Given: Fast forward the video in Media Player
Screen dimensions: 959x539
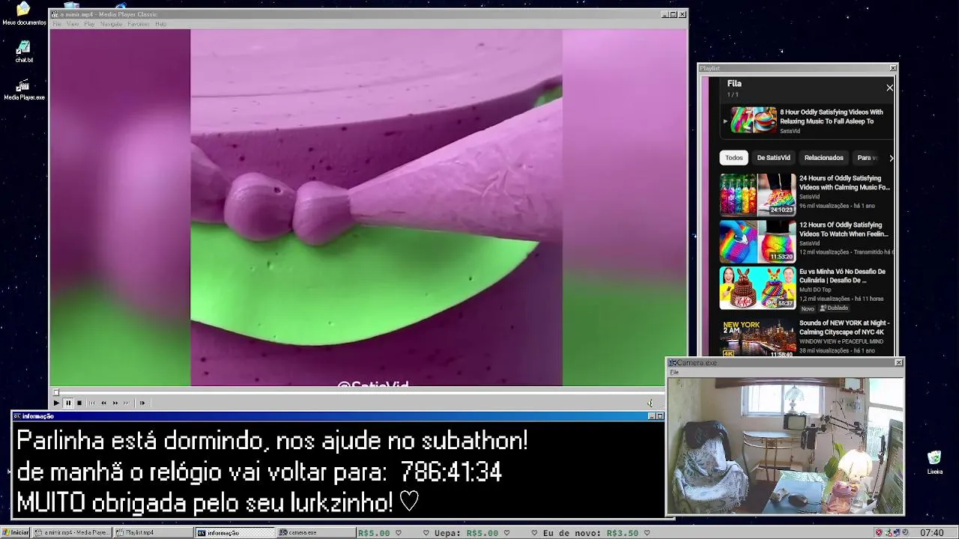Looking at the screenshot, I should pos(115,403).
